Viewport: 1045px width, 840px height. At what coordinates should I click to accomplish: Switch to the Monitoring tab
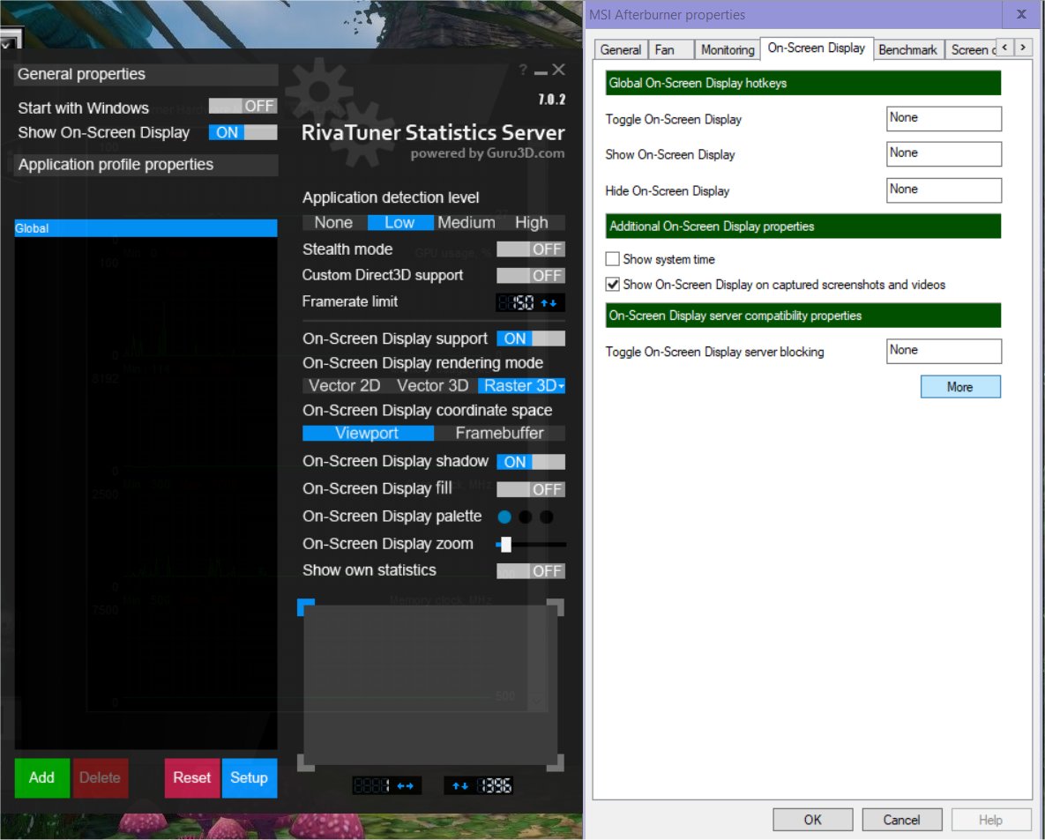coord(728,50)
